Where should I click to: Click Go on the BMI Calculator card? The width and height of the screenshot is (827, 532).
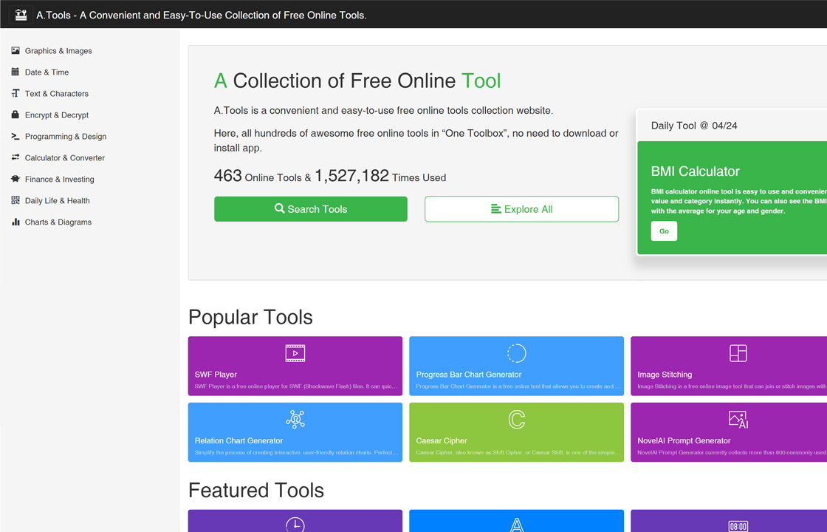click(x=664, y=231)
